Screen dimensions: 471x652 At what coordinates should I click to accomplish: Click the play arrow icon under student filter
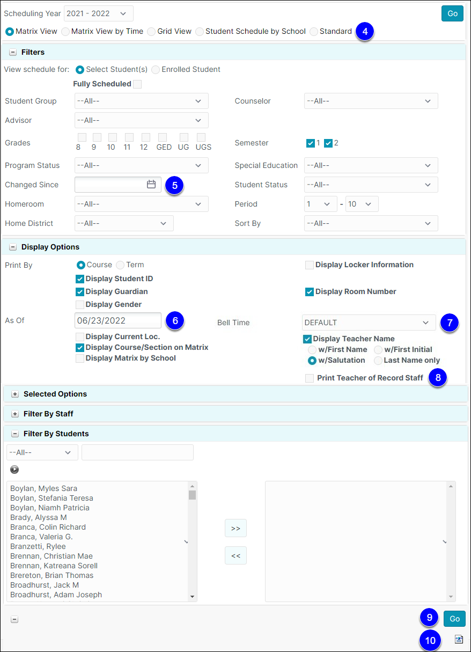tap(14, 470)
